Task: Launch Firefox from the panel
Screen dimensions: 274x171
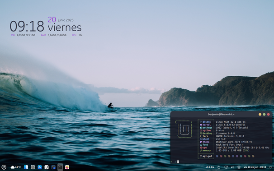Action: click(x=67, y=167)
